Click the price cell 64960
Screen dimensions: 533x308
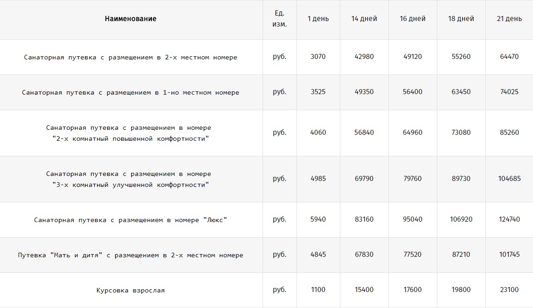click(x=413, y=133)
